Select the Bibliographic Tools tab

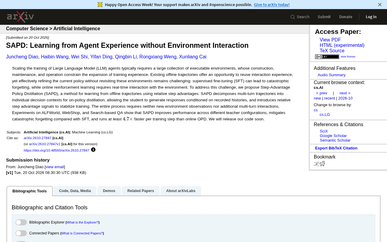(x=30, y=191)
